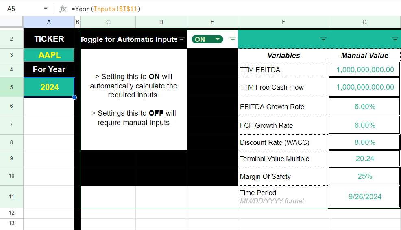Click the filter icon right of ON chip
This screenshot has width=401, height=230.
(233, 39)
